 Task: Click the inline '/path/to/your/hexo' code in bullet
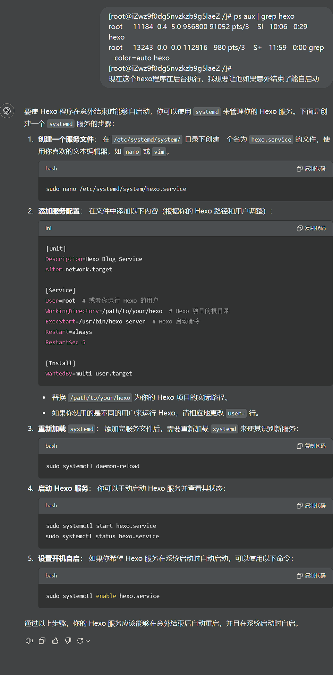point(100,398)
